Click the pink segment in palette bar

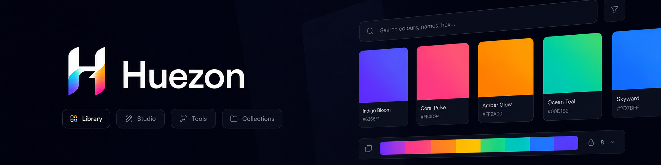(418, 147)
